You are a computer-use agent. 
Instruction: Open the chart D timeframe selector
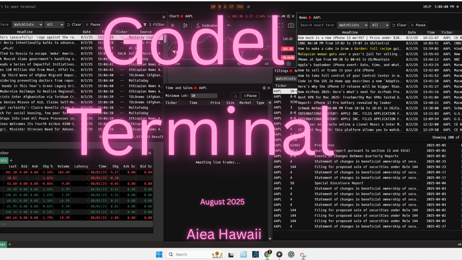click(173, 26)
